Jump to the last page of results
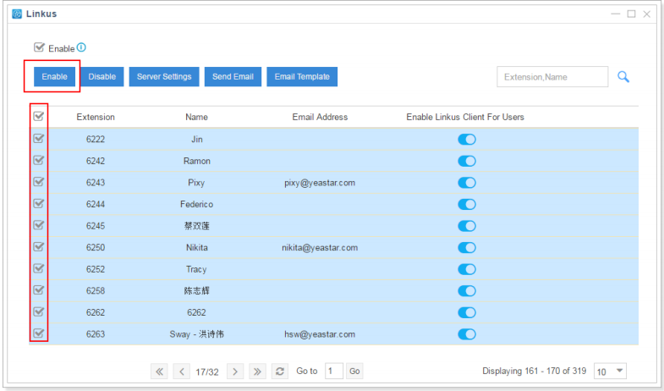 [x=258, y=371]
